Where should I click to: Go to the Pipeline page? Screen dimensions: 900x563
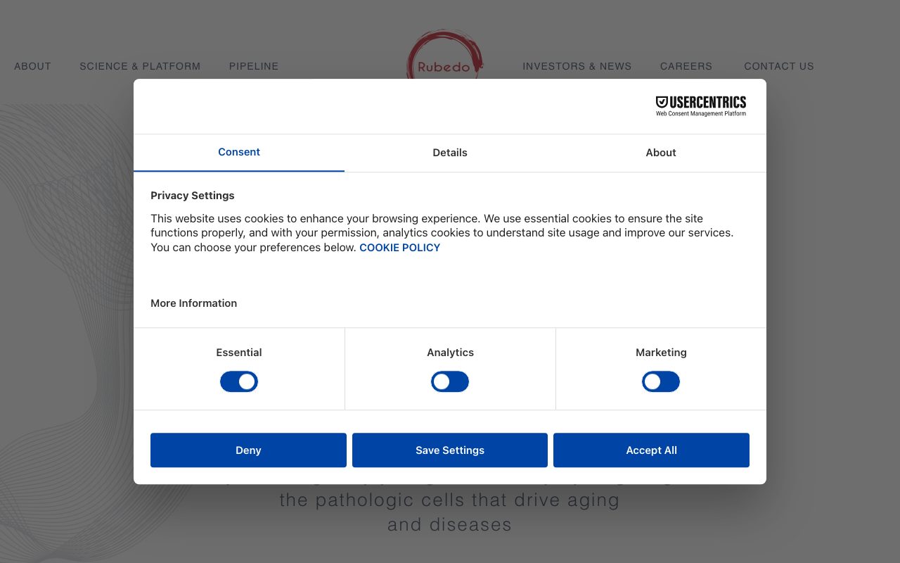(254, 66)
